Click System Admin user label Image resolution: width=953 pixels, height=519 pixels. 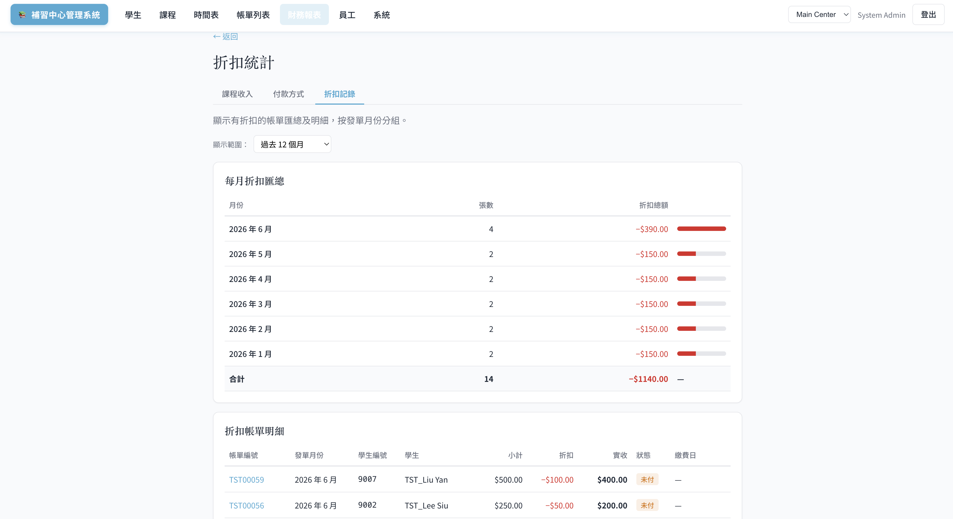coord(881,15)
